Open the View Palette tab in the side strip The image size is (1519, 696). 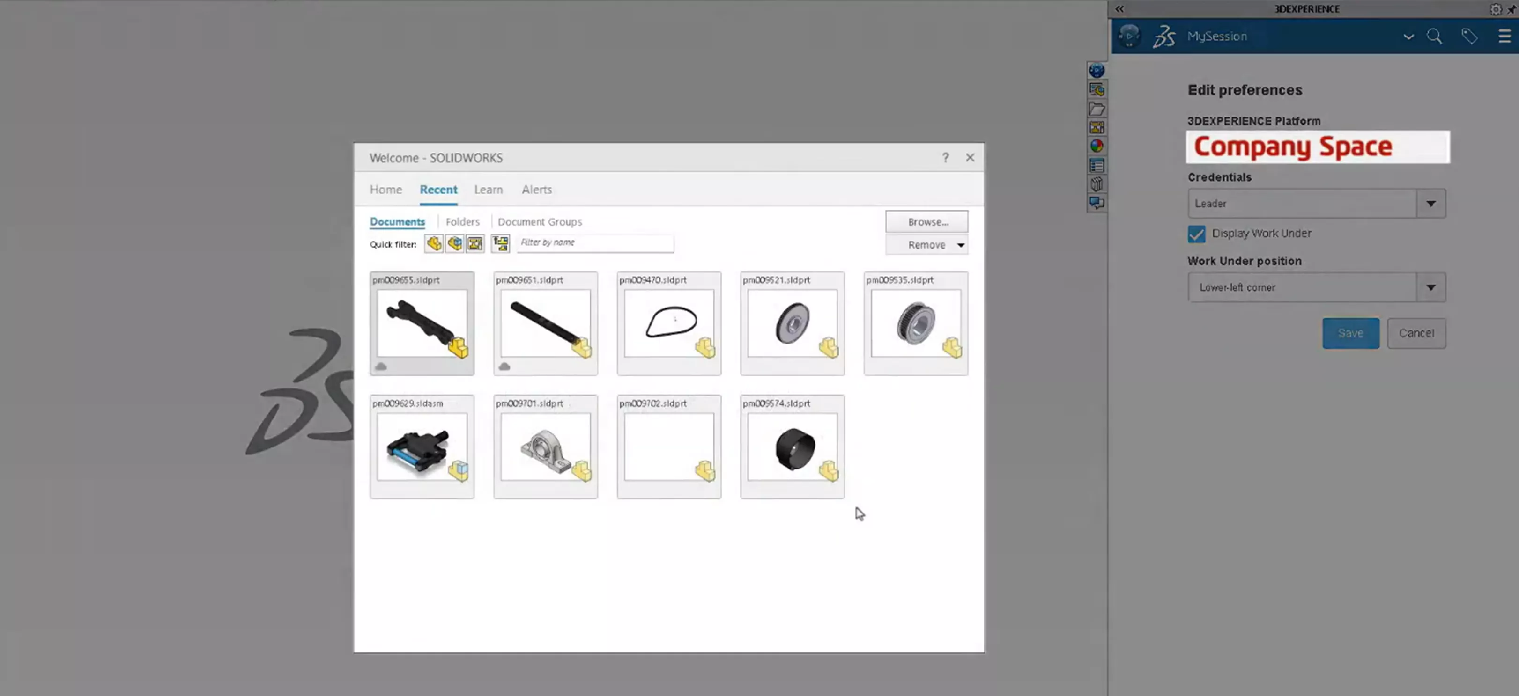point(1096,127)
